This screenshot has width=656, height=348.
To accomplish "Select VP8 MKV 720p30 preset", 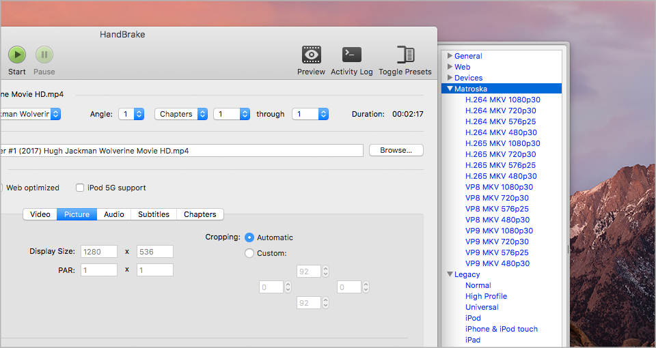I will (x=497, y=198).
